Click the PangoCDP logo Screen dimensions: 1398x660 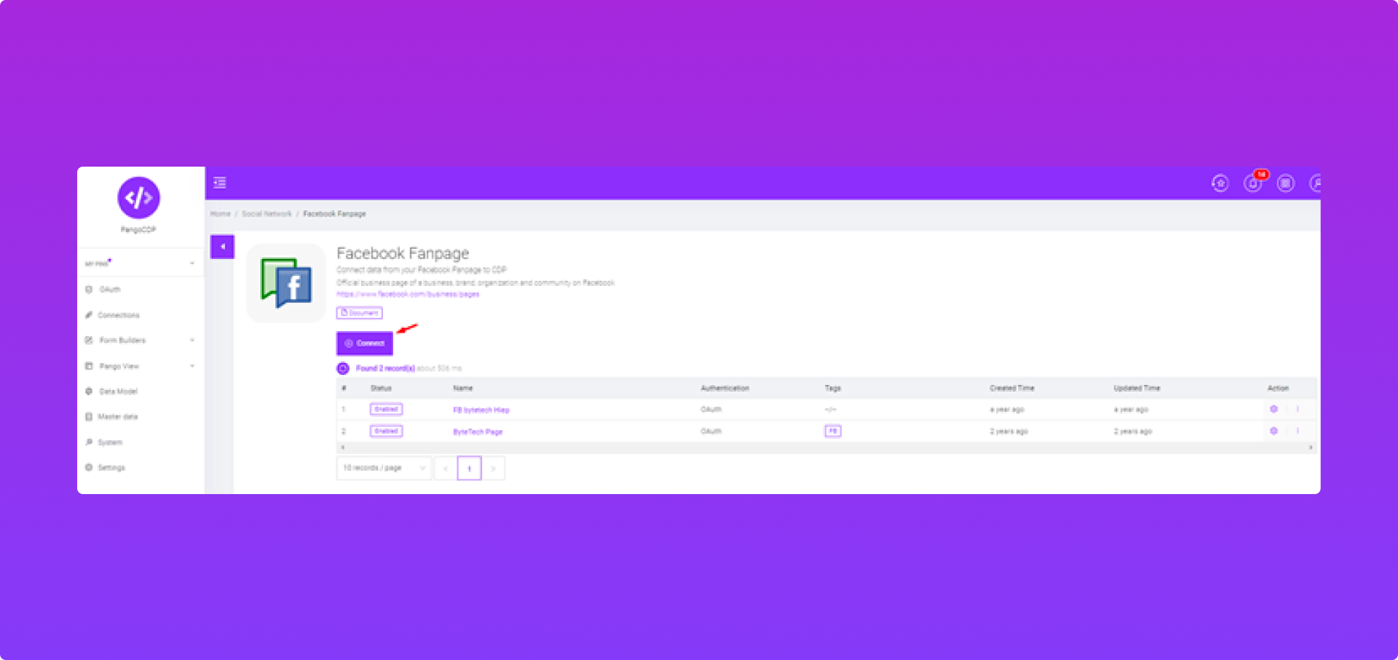pos(138,198)
